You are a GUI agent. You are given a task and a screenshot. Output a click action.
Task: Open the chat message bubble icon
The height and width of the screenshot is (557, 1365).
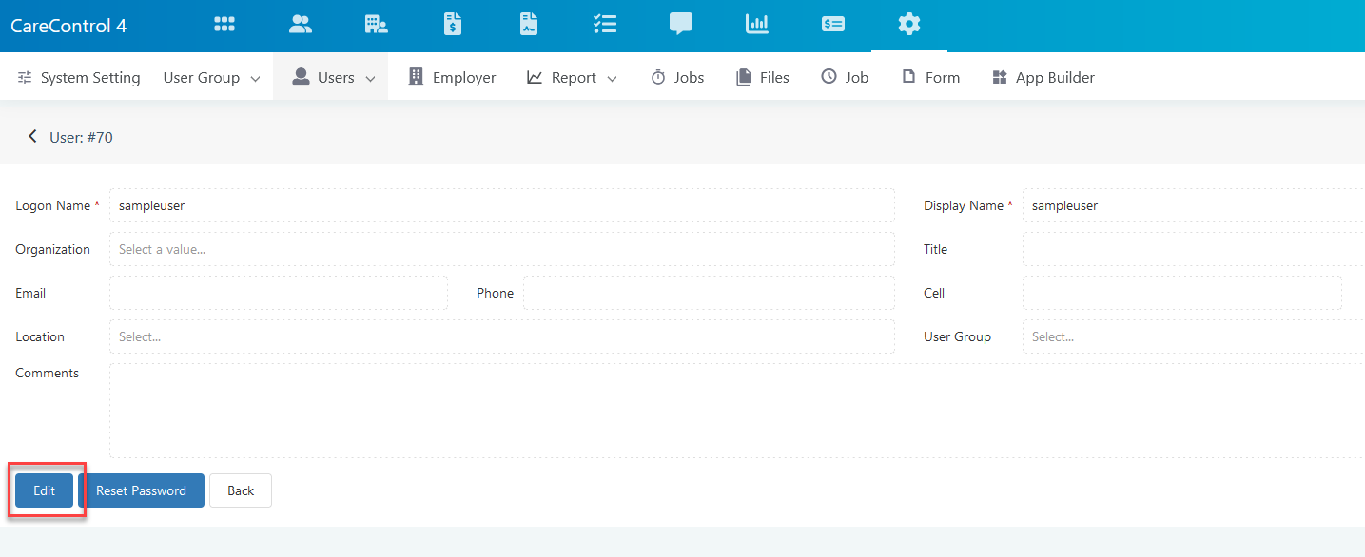click(x=681, y=25)
